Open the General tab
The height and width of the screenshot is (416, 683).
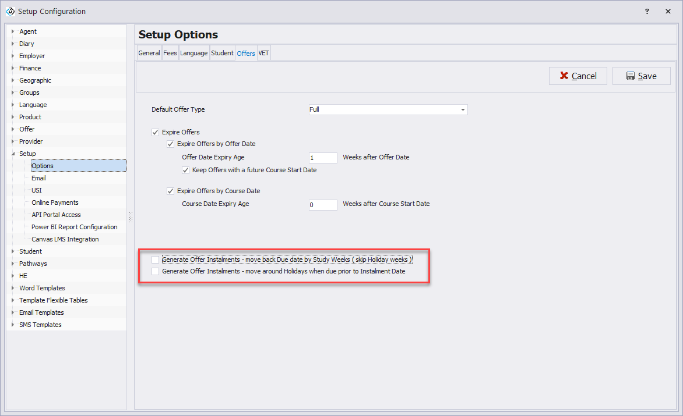coord(149,53)
